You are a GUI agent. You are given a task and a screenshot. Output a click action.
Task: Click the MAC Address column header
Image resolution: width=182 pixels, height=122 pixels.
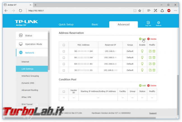tap(83, 45)
